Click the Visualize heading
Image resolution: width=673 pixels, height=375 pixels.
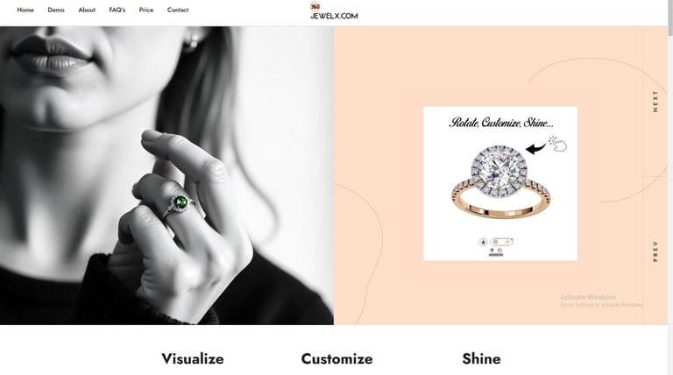click(x=192, y=358)
